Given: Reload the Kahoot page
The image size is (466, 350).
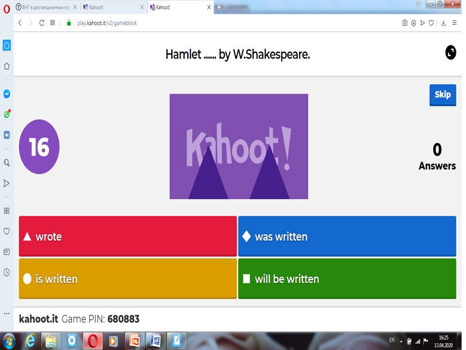Looking at the screenshot, I should pos(42,23).
